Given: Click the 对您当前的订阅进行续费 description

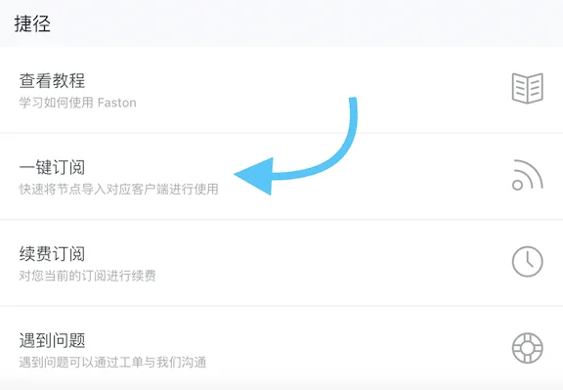Looking at the screenshot, I should pyautogui.click(x=88, y=276).
